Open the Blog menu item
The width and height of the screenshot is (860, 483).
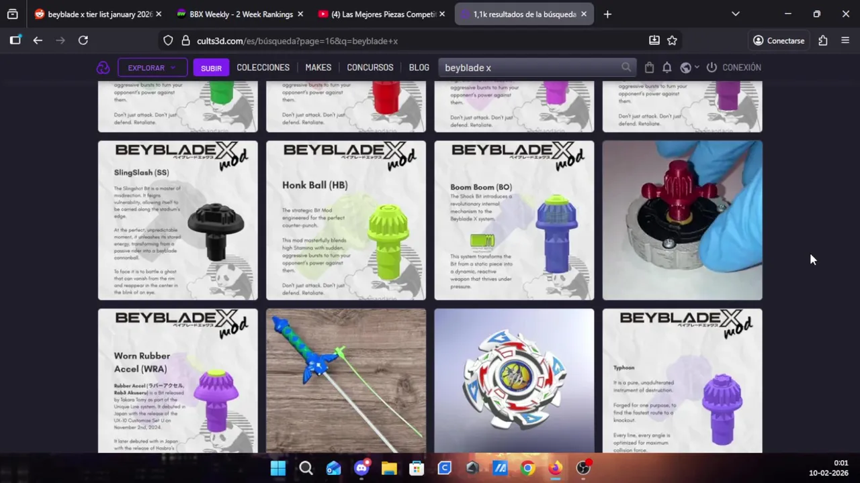(419, 68)
